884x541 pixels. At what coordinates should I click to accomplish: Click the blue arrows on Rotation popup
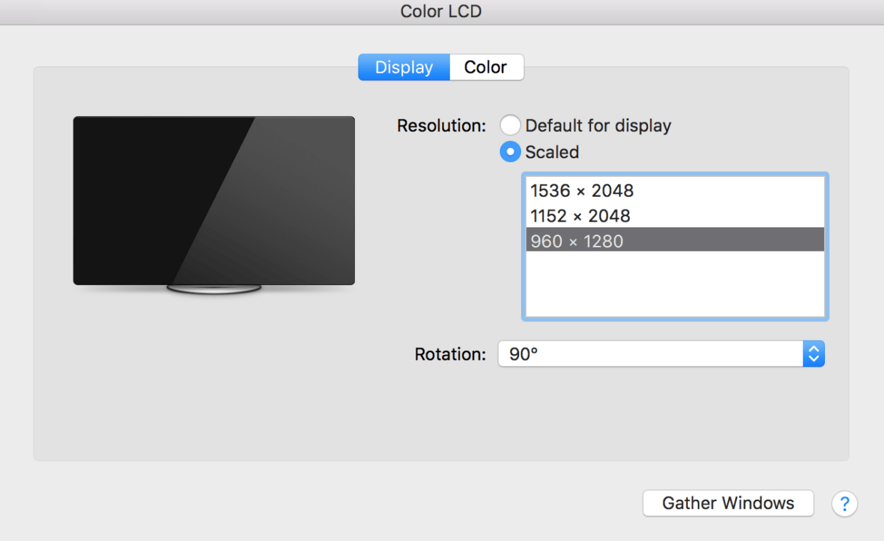813,354
